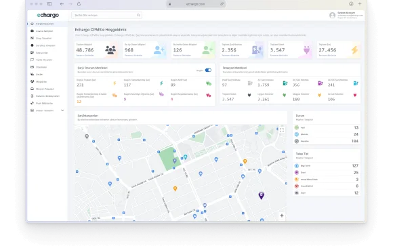Screen dimensions: 393x246
Task: Click the map zoom-in plus button
Action: pos(282,216)
